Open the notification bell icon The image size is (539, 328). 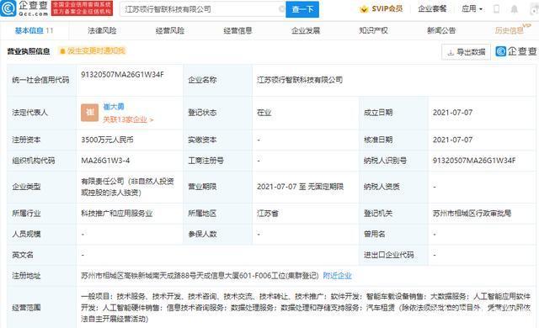click(515, 9)
